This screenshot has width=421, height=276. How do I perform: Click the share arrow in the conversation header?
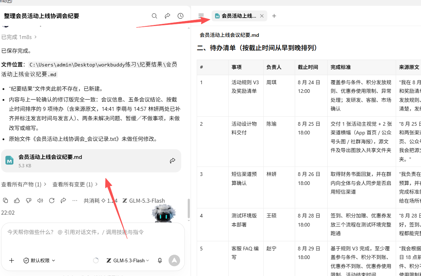pos(167,16)
